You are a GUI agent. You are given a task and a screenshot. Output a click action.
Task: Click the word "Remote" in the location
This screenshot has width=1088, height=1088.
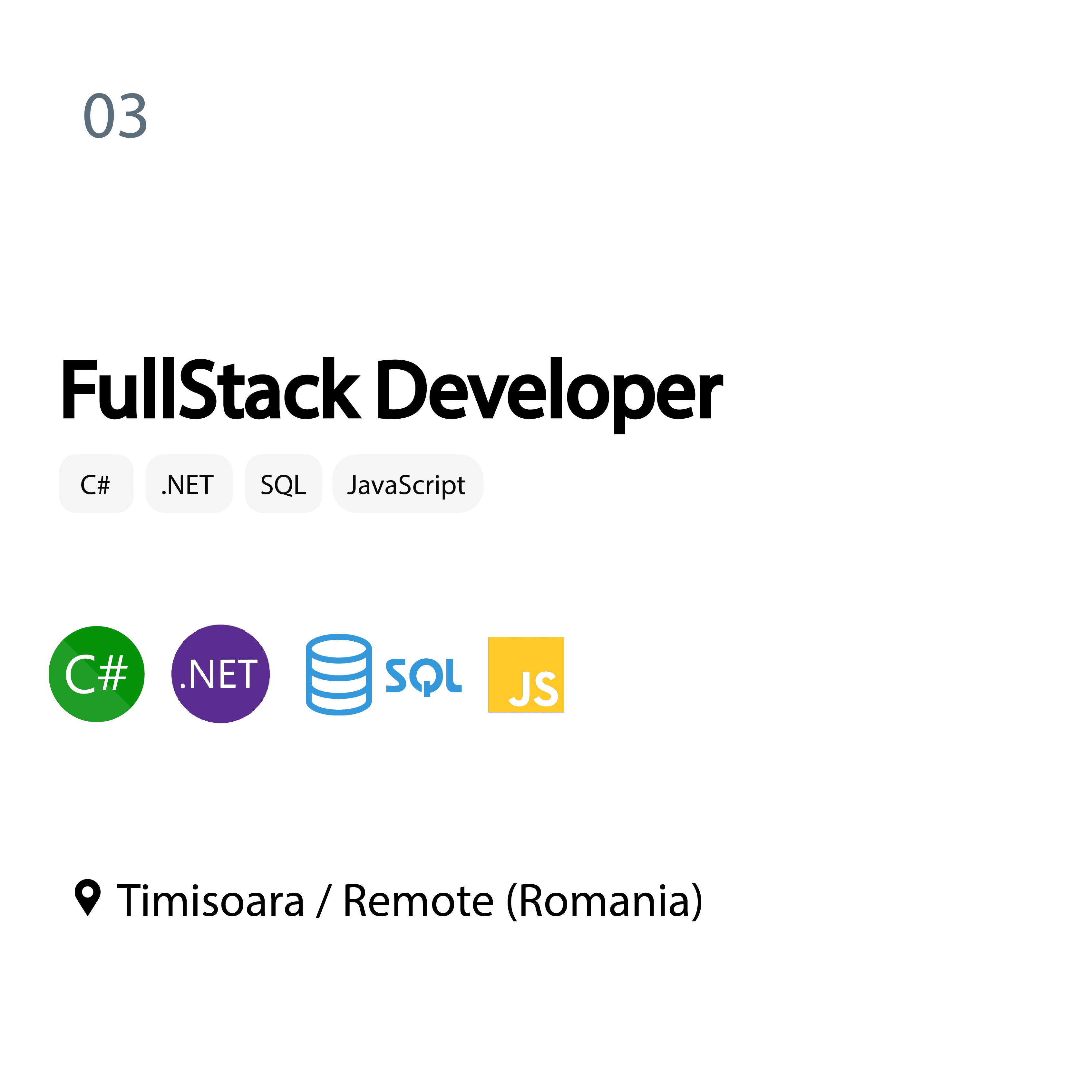coord(418,901)
